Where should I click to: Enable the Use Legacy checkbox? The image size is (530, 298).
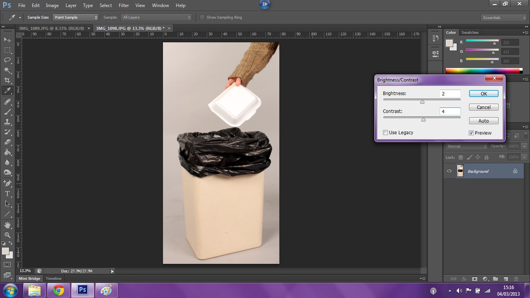tap(385, 133)
